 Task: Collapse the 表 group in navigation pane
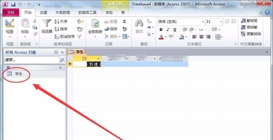tap(60, 68)
